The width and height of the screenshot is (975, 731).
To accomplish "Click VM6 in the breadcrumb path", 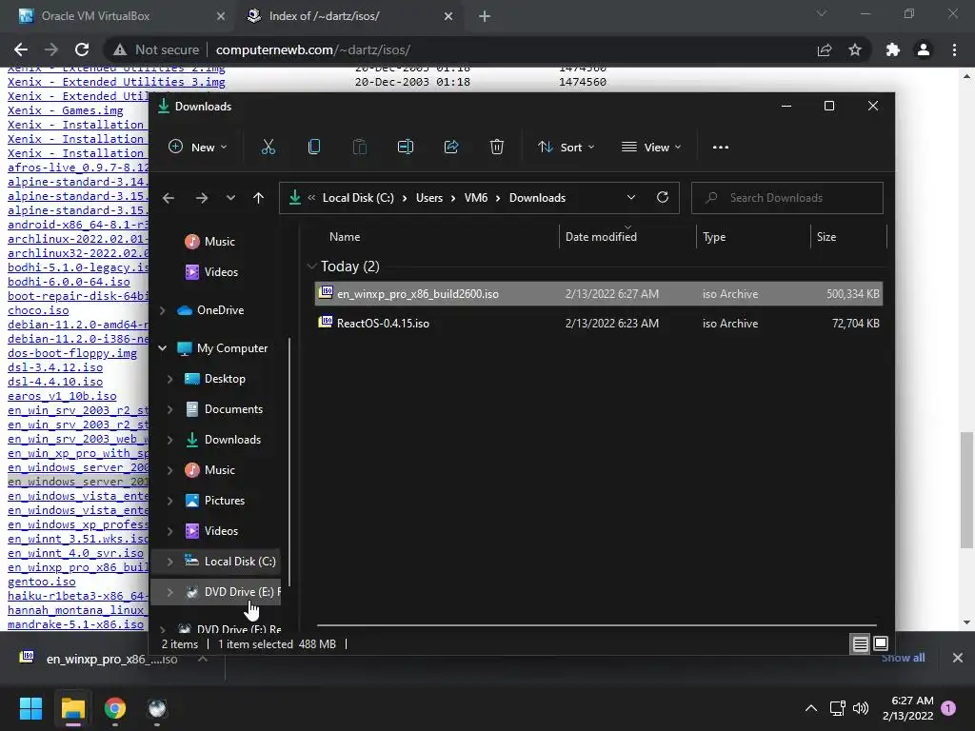I will [476, 198].
